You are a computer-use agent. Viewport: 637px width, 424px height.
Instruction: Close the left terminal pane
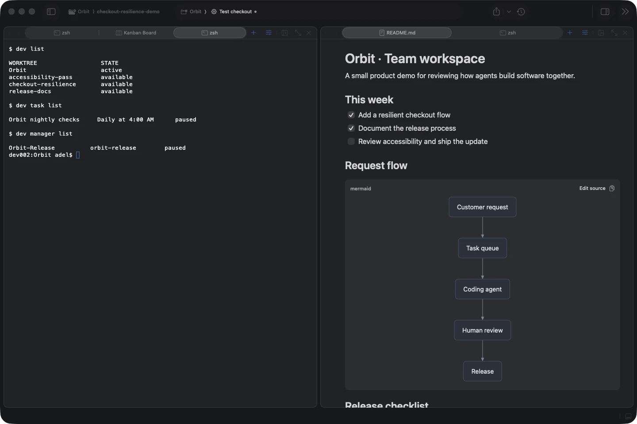[x=309, y=33]
